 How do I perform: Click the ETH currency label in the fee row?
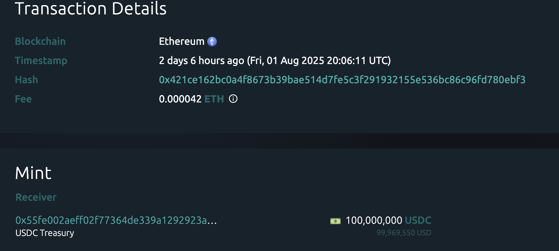214,99
